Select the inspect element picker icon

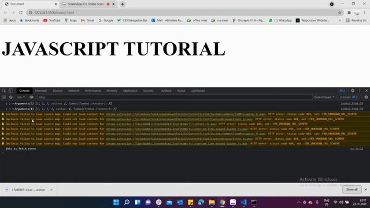pos(4,91)
